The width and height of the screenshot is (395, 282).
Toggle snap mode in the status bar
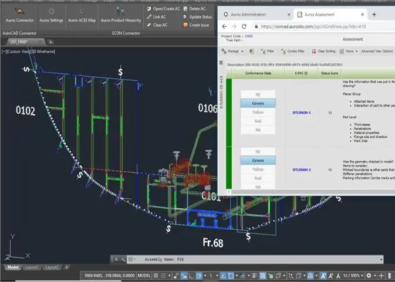coord(163,276)
